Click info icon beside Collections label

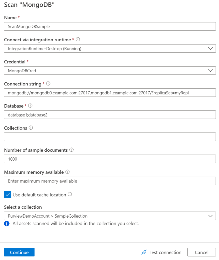point(31,128)
